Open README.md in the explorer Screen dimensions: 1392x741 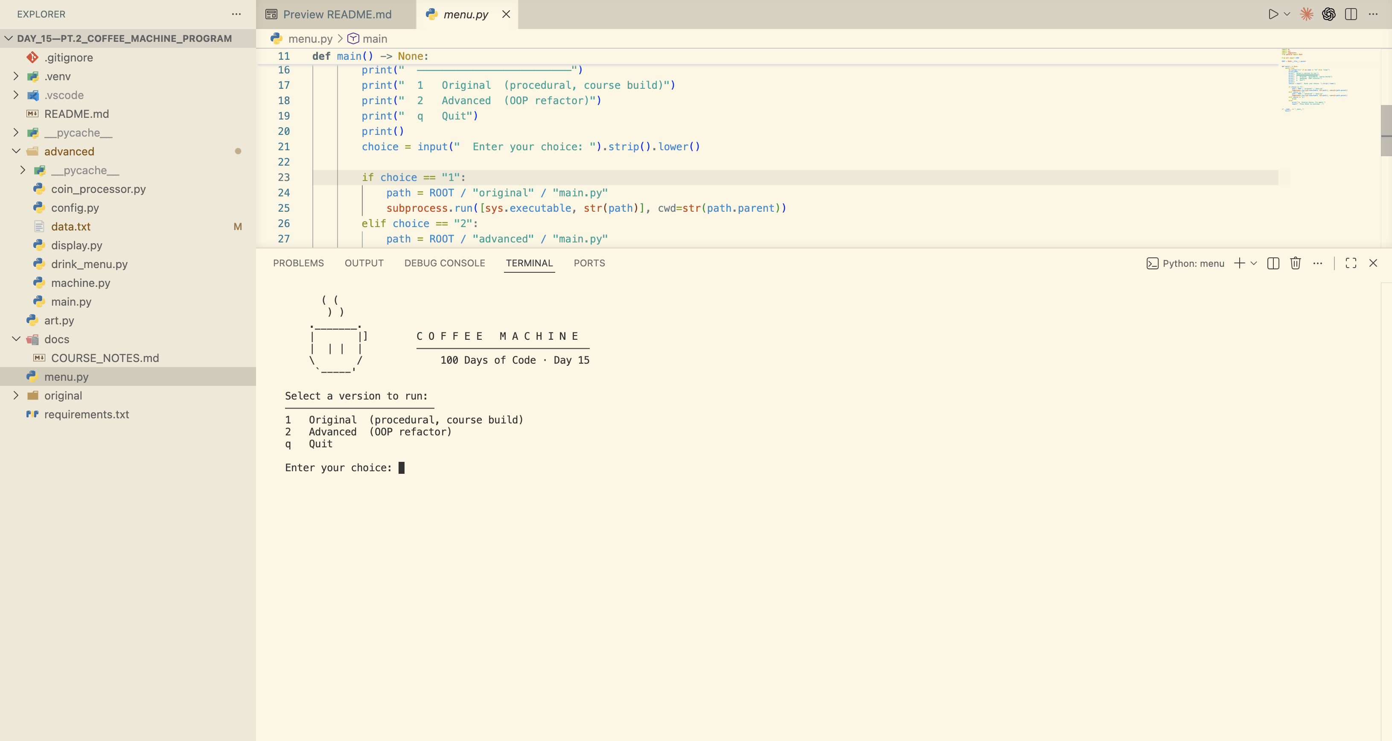tap(128, 114)
